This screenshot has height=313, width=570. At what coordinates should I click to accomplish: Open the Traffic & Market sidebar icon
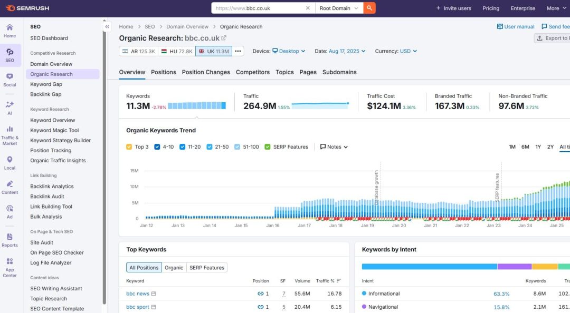(x=9, y=135)
